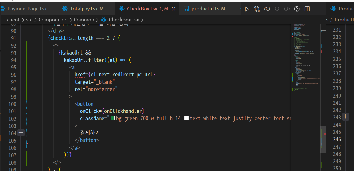This screenshot has height=171, width=354.
Task: Click line number 238 in right editor
Action: click(x=337, y=81)
